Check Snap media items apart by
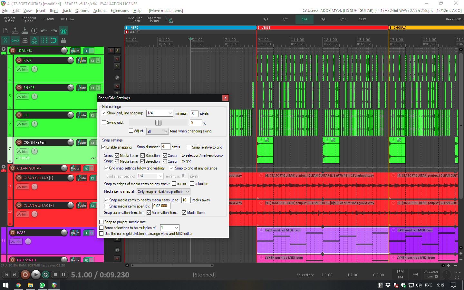 (106, 206)
